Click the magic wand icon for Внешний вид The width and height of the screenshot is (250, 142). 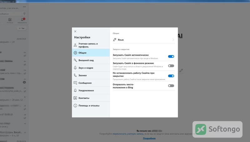[75, 60]
